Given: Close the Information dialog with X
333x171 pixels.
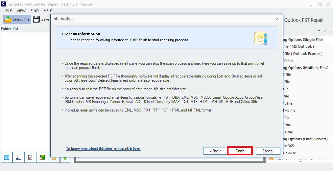Looking at the screenshot, I should tap(277, 19).
